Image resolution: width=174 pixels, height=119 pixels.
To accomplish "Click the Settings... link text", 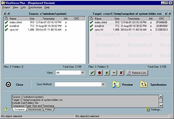I will coord(156,109).
